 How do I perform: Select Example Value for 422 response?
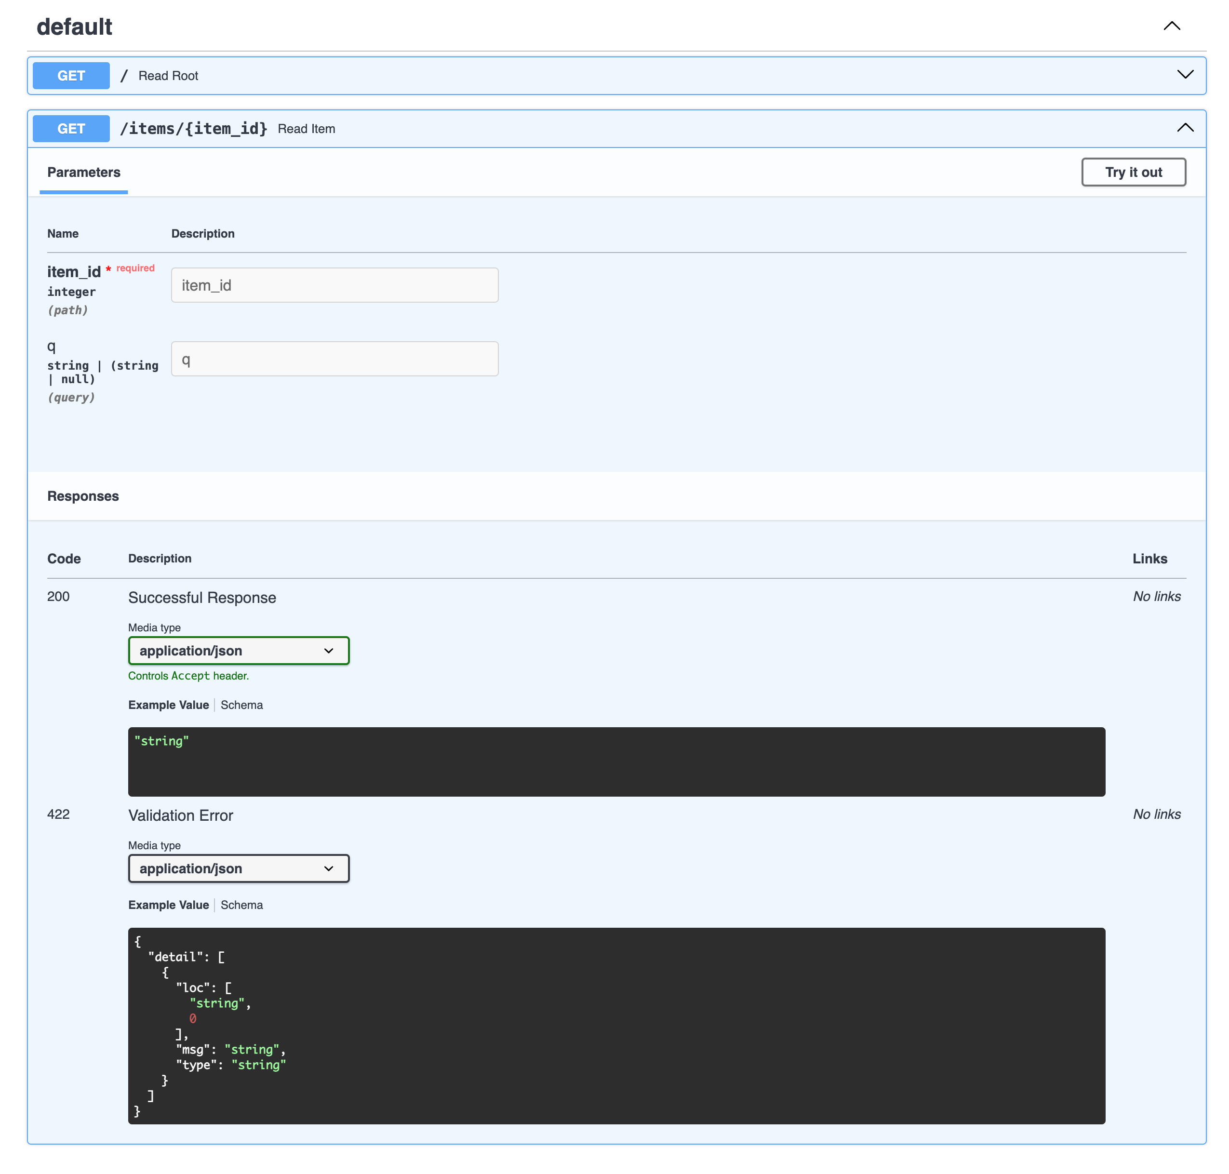168,906
